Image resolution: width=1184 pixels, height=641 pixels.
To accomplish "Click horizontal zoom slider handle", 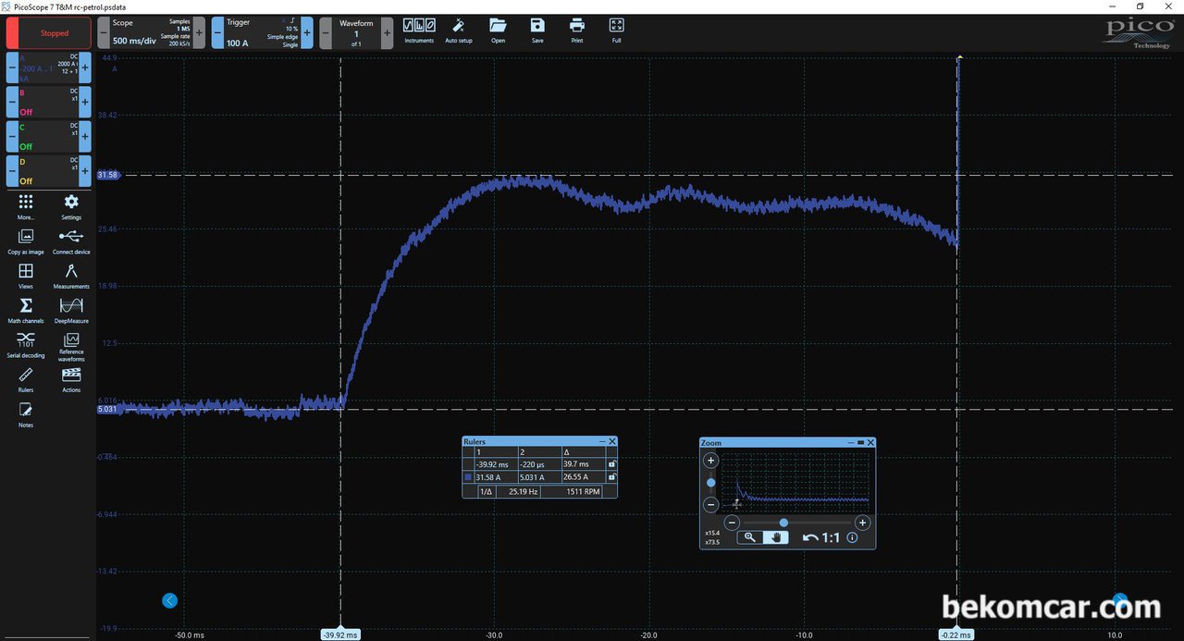I will (783, 523).
